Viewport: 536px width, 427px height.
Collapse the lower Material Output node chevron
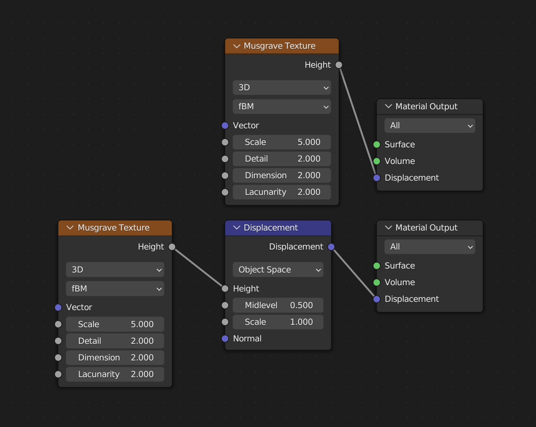389,228
